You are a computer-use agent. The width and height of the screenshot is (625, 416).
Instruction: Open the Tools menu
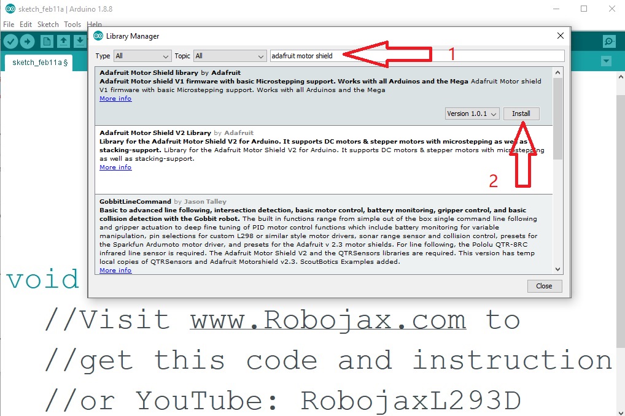tap(72, 25)
